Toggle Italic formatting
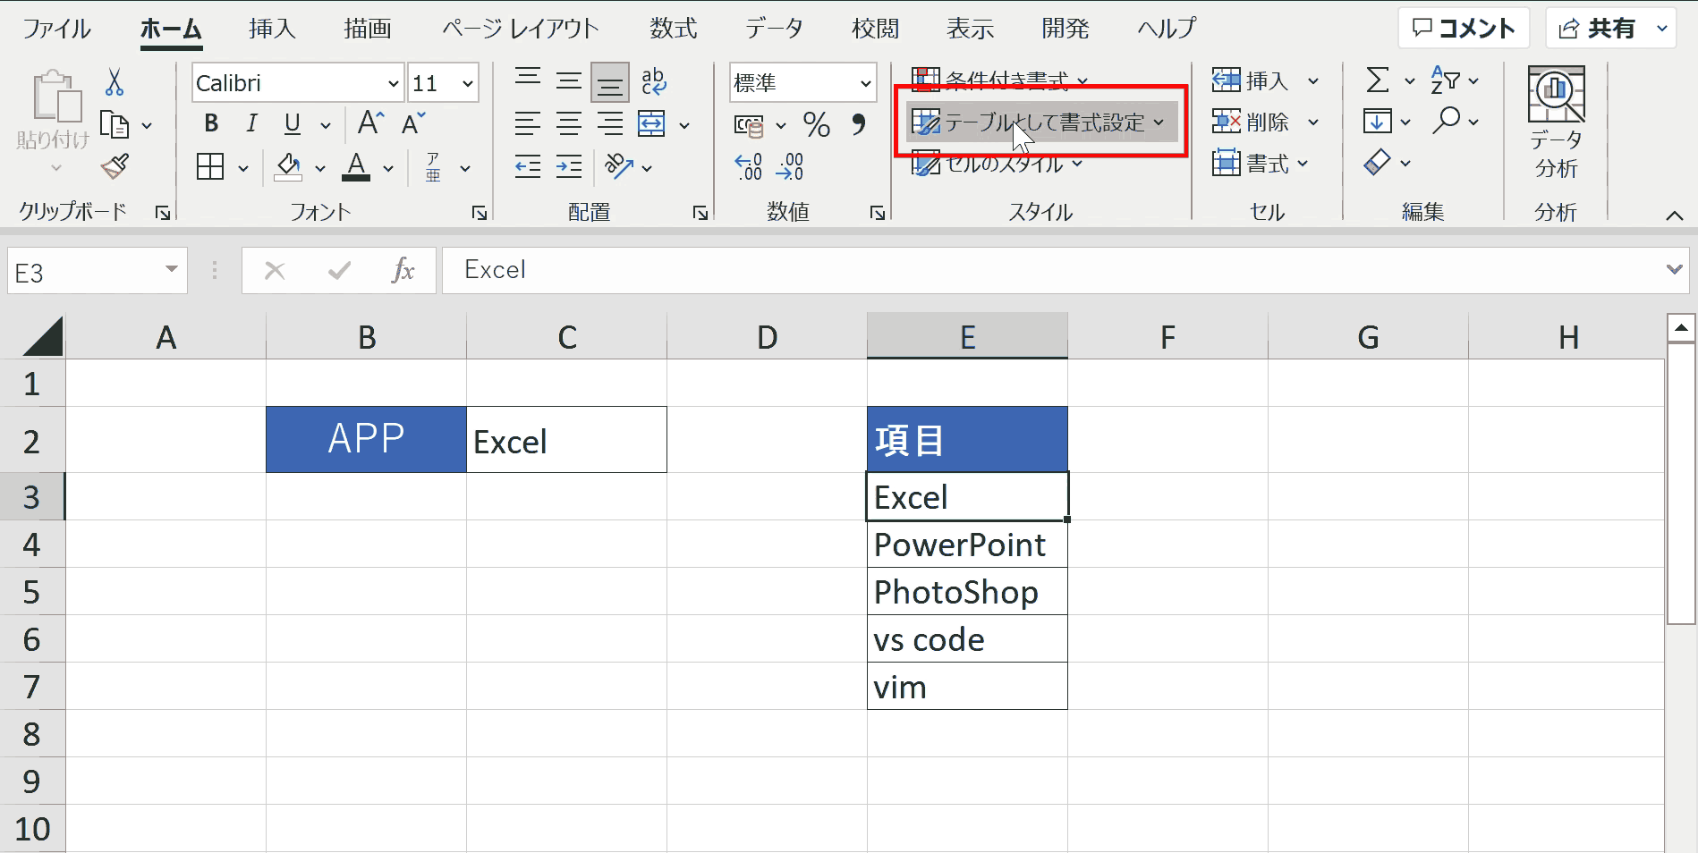 click(x=252, y=123)
